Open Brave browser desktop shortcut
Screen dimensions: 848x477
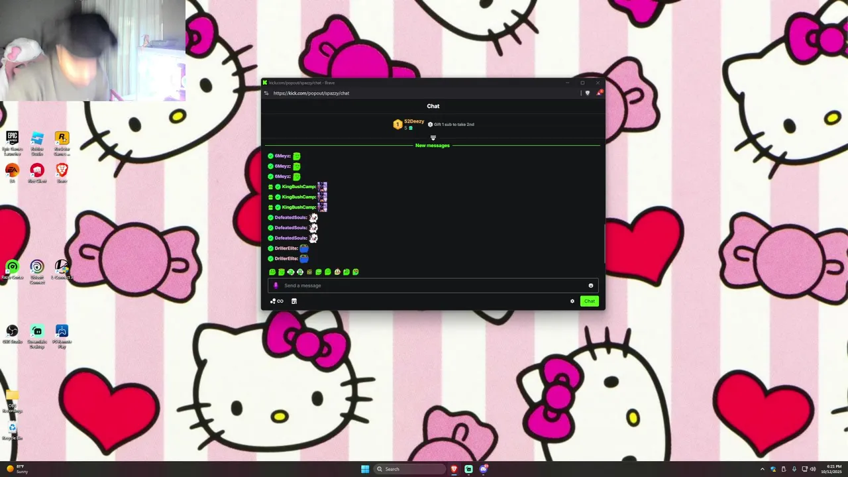[x=62, y=174]
